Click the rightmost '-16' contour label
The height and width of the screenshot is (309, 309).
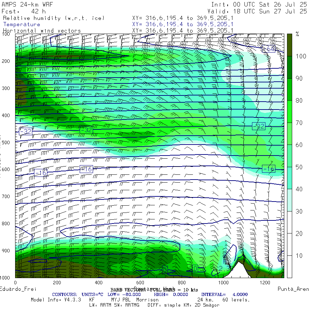[x=268, y=169]
